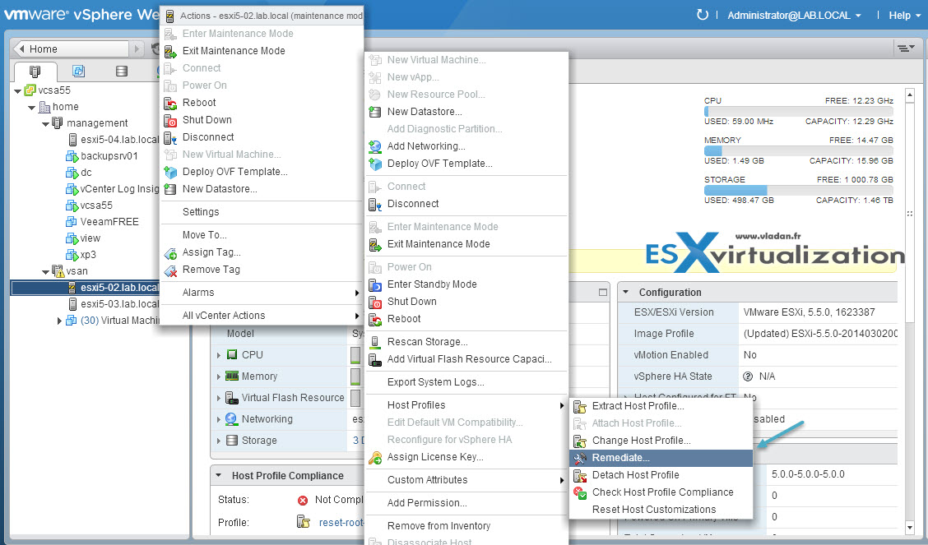
Task: Click the vSphere HA State question-mark icon
Action: pos(748,376)
